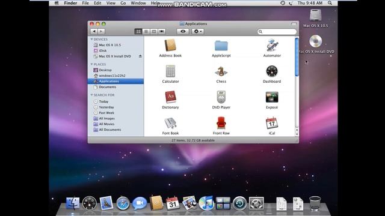The height and width of the screenshot is (216, 385).
Task: Launch iTunes from the Dock
Action: coord(206,203)
